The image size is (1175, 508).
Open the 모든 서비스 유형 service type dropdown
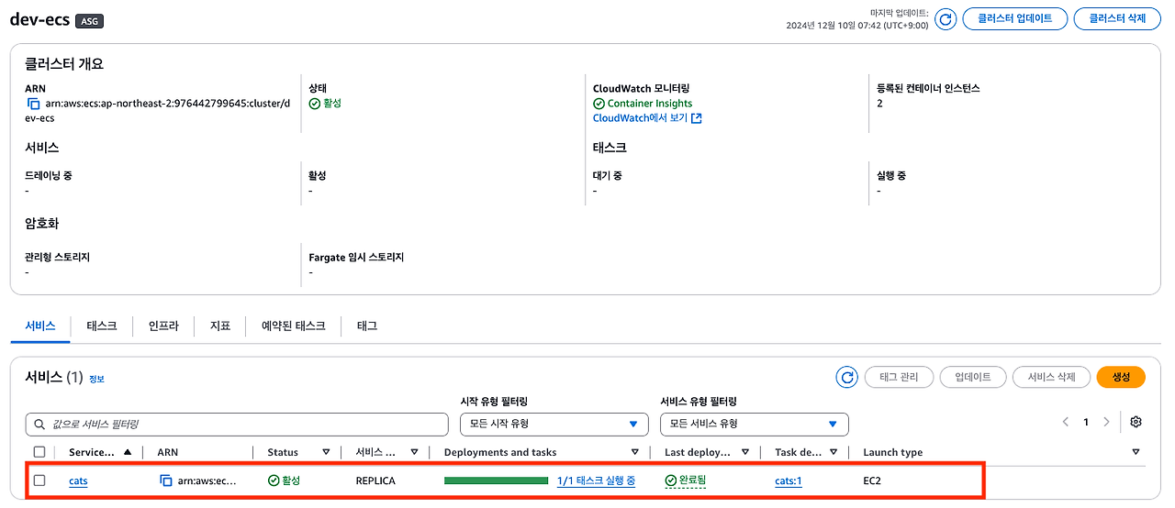pyautogui.click(x=755, y=424)
